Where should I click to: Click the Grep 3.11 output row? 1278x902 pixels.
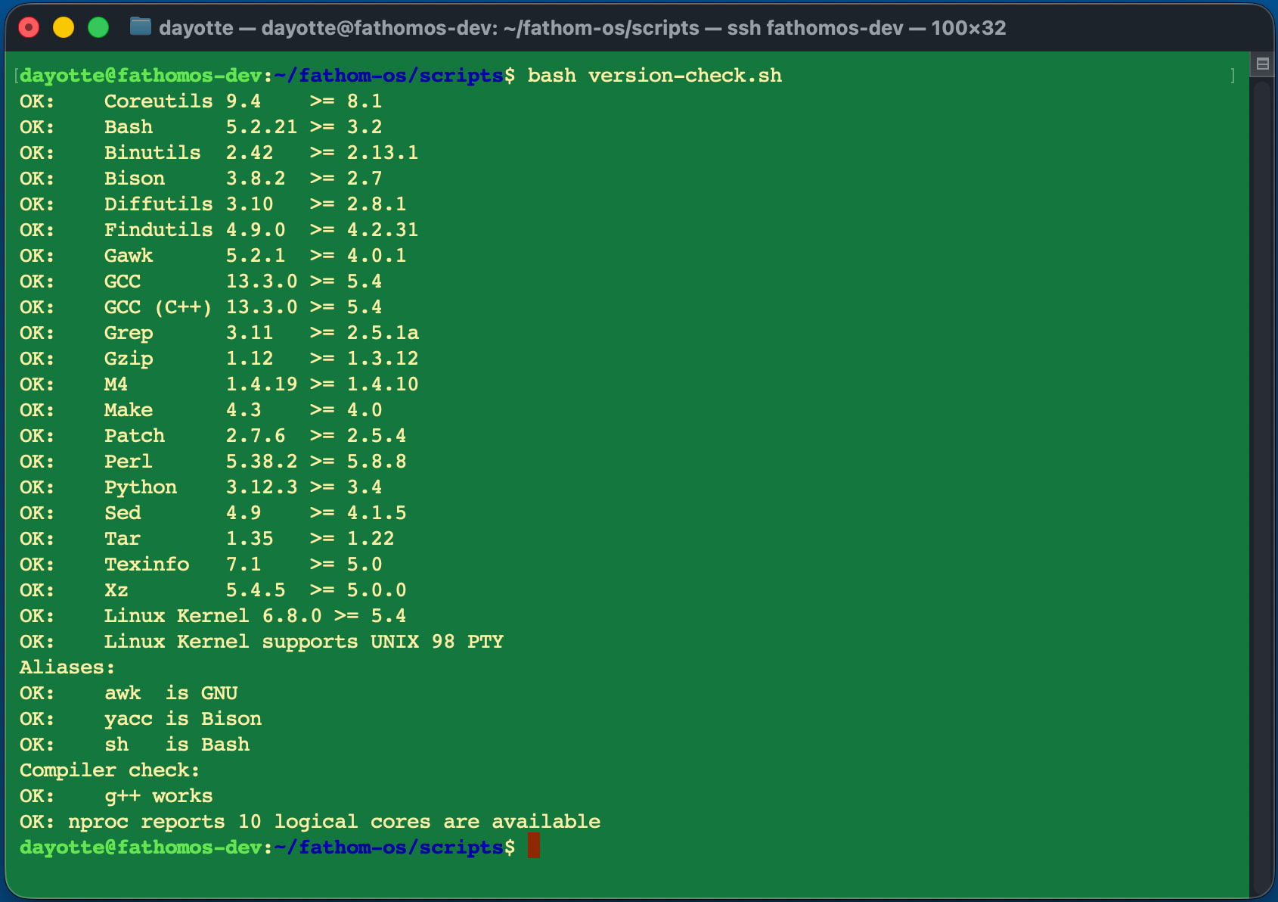[219, 333]
